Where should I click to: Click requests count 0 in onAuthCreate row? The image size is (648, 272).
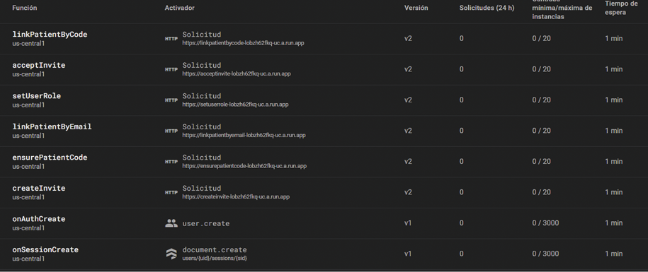(461, 223)
